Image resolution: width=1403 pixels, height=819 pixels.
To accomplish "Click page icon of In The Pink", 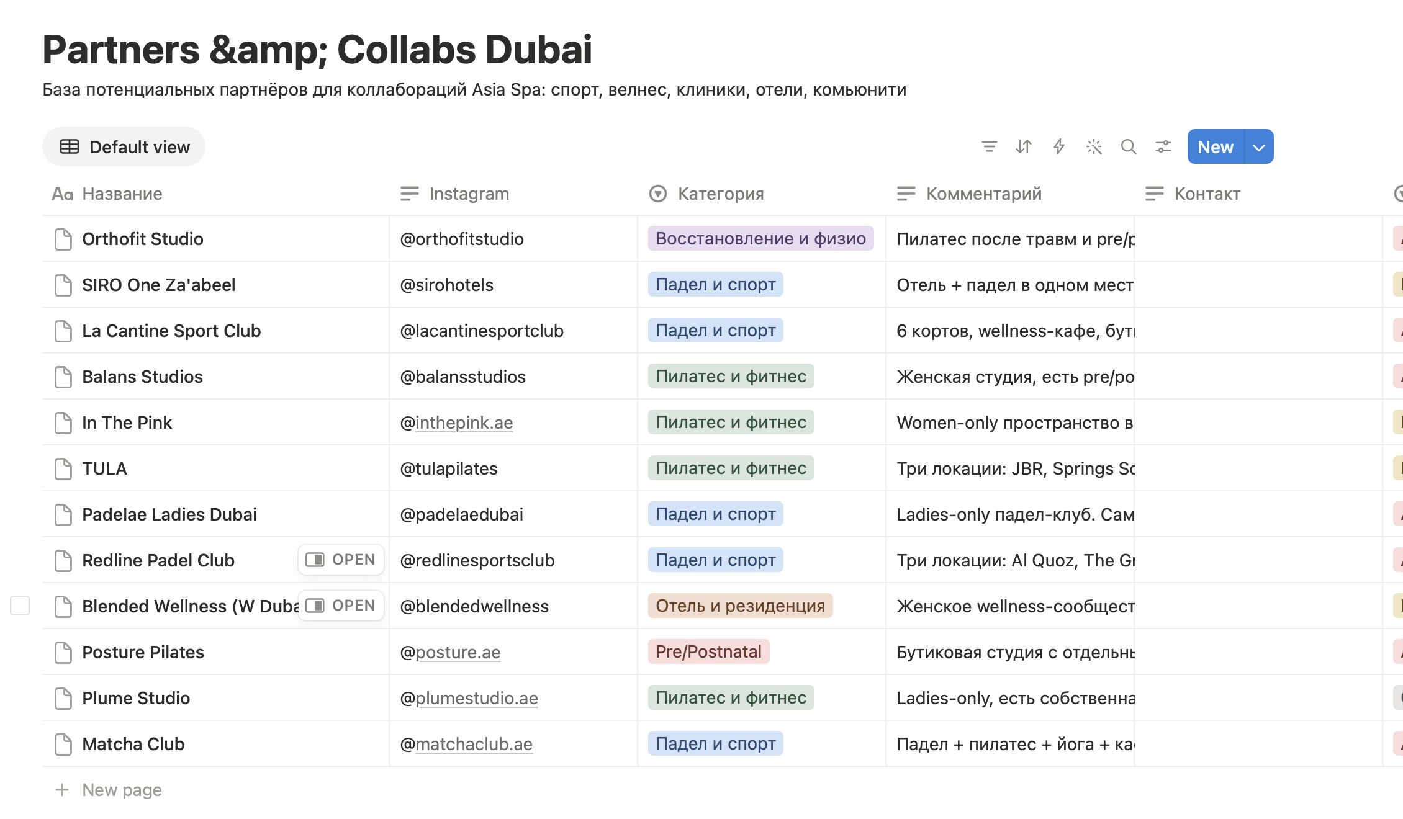I will pos(63,423).
